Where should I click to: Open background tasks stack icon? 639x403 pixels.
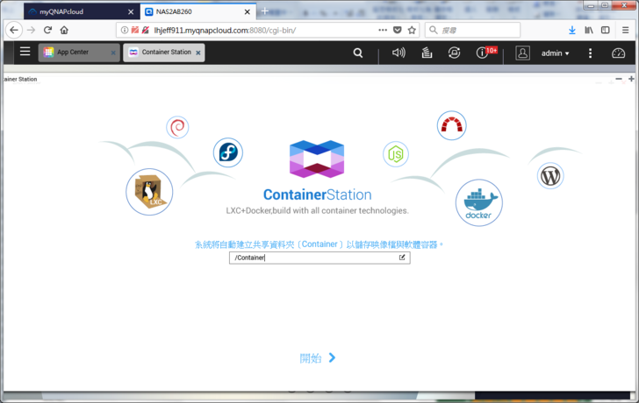[427, 53]
